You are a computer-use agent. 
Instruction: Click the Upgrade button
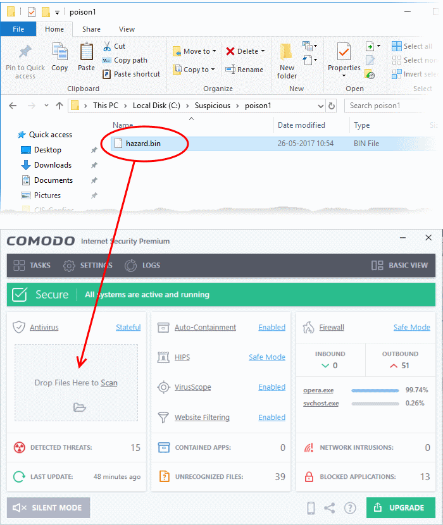pyautogui.click(x=401, y=507)
